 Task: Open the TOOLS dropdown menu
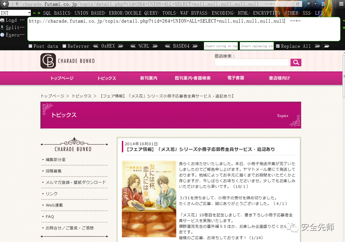point(170,13)
